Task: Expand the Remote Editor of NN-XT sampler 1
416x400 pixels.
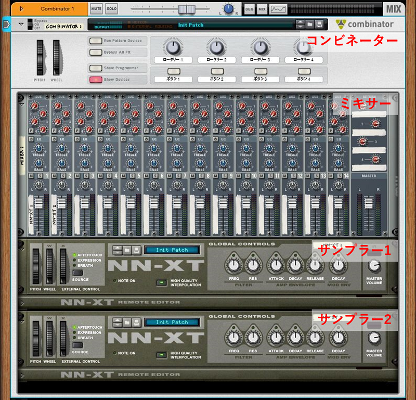Action: (x=22, y=303)
